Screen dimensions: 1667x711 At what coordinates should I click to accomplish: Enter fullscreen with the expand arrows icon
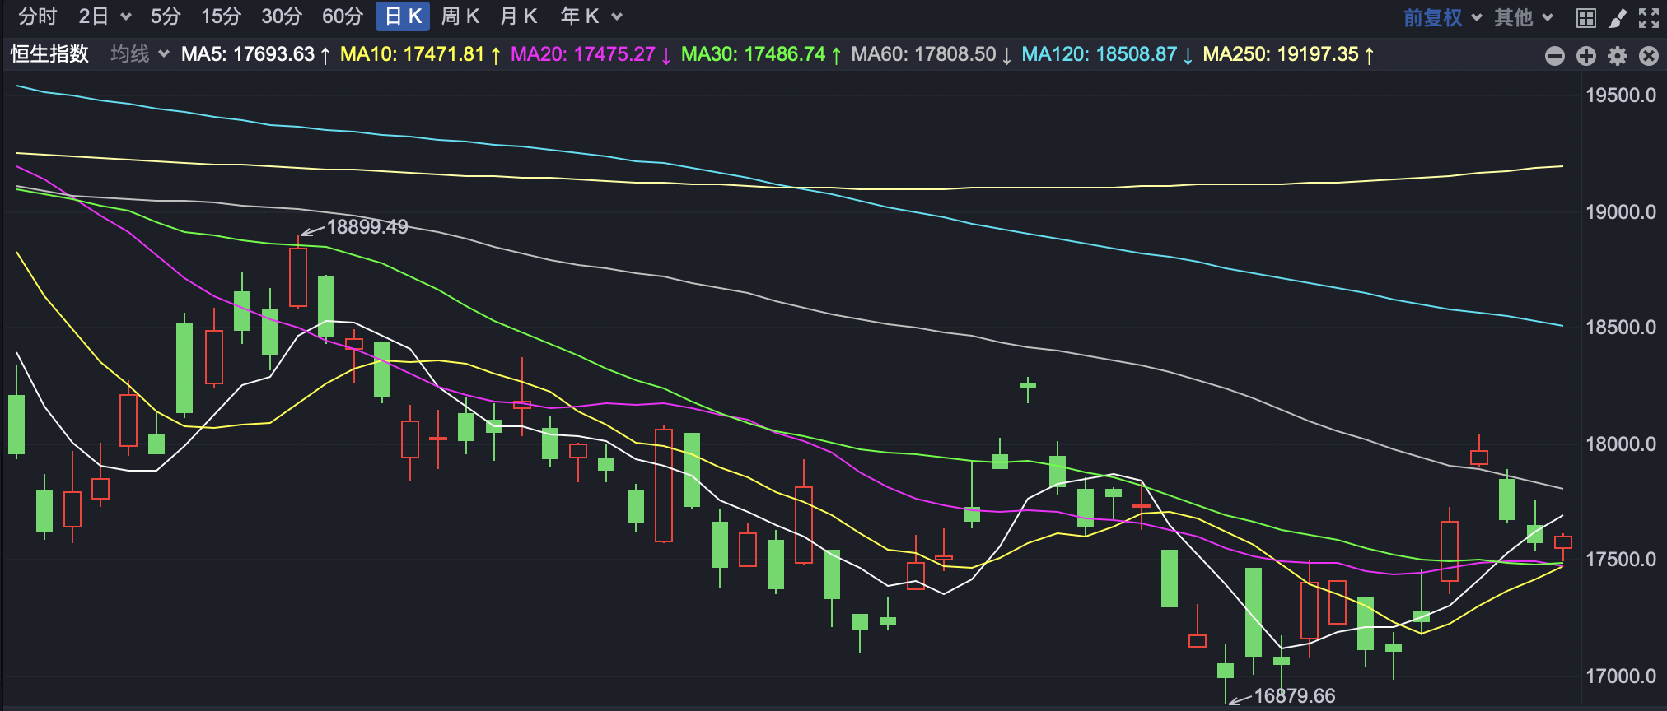click(x=1649, y=17)
